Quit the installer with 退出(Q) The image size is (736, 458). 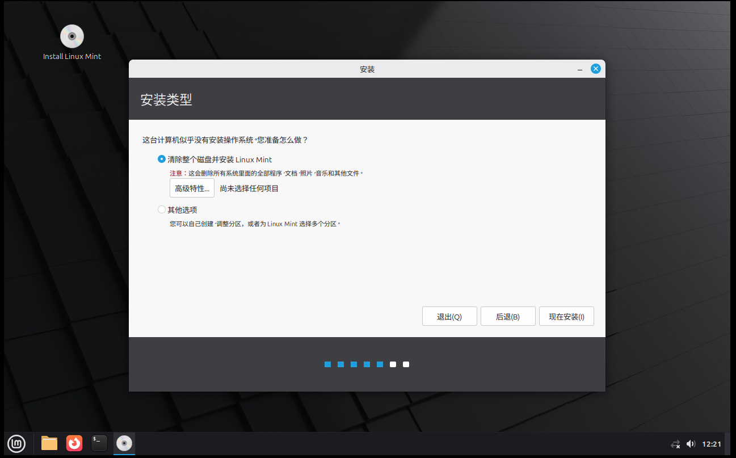tap(449, 316)
